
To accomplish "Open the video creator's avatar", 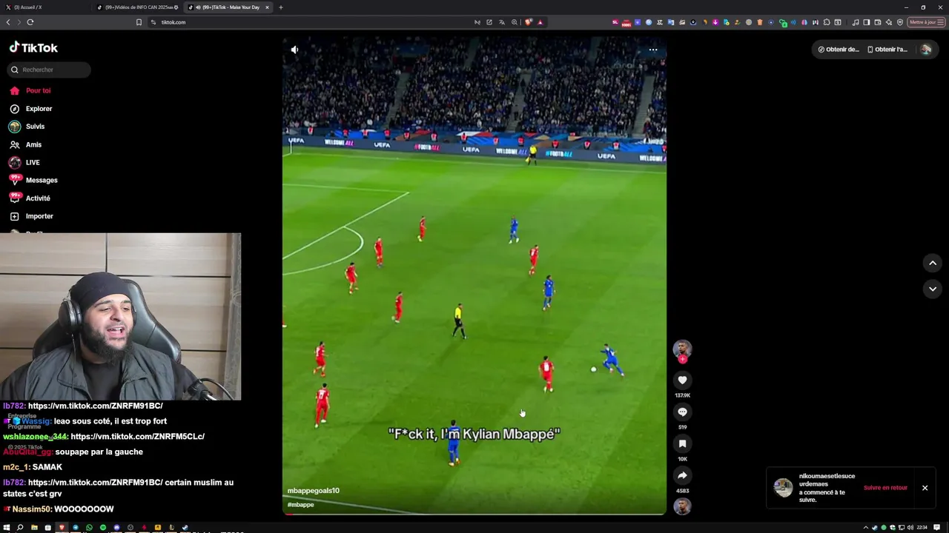I will pyautogui.click(x=682, y=349).
